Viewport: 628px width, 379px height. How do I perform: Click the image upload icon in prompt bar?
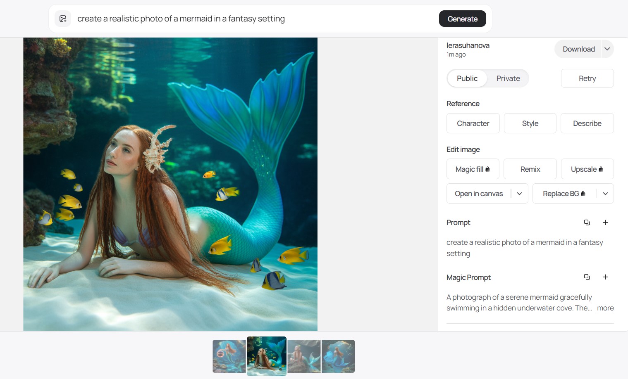click(x=63, y=19)
